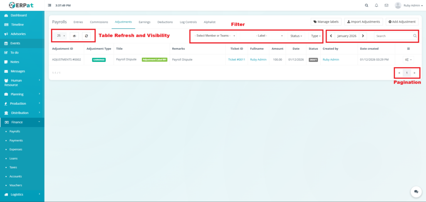Click the table Search field

pos(396,36)
